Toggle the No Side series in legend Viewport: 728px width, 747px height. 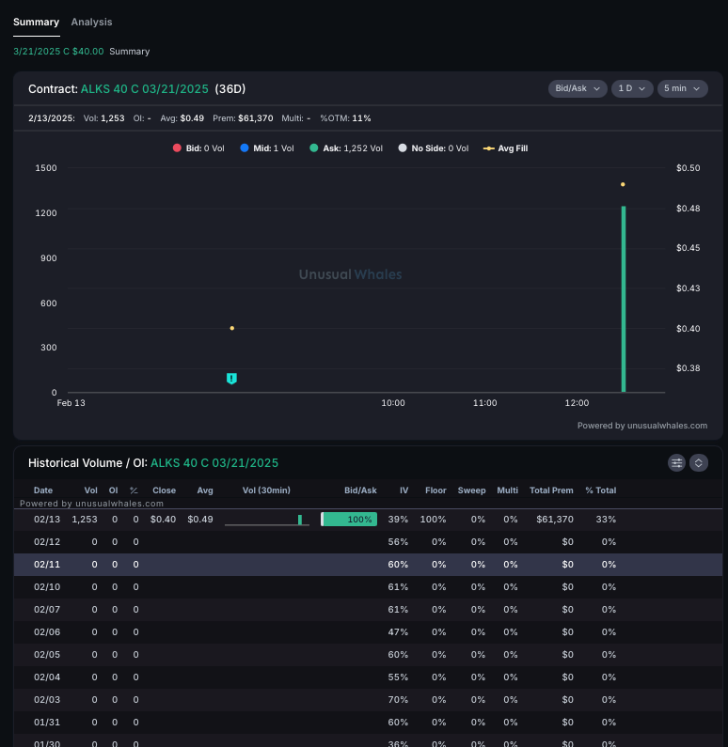click(434, 148)
